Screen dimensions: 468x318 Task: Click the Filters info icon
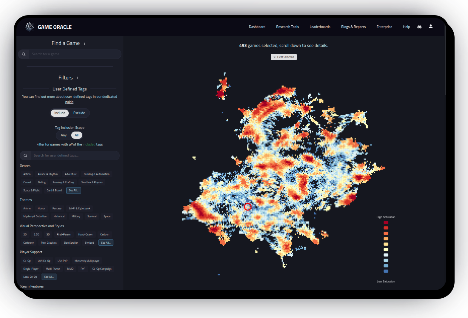click(x=78, y=78)
